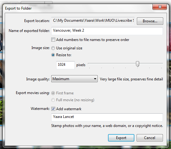Click the Export location path field
171x149 pixels.
click(93, 21)
